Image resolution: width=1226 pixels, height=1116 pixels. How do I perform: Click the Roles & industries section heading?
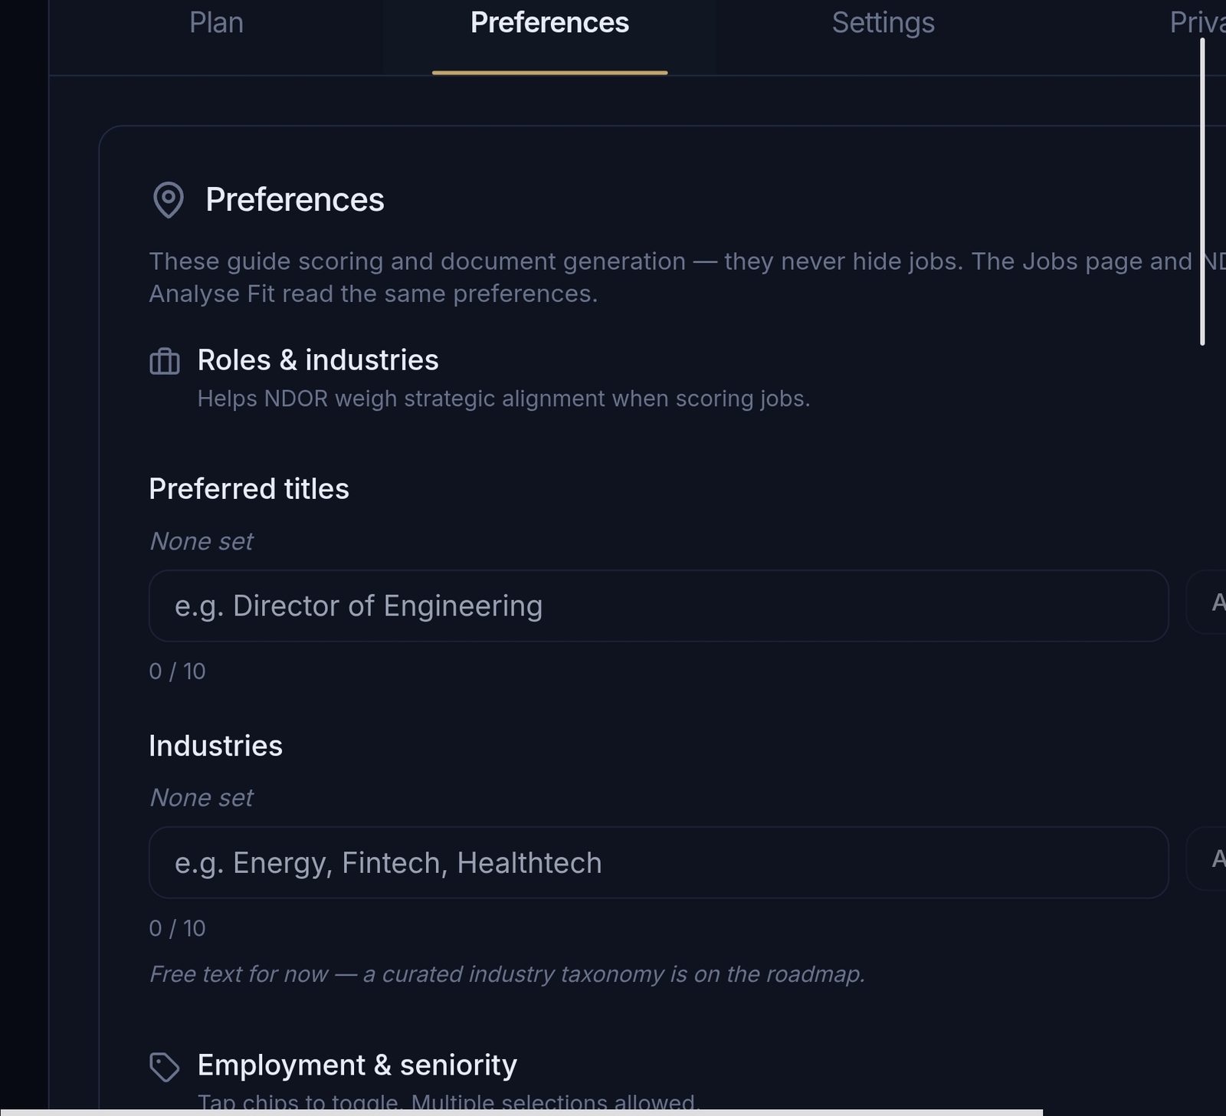[318, 359]
